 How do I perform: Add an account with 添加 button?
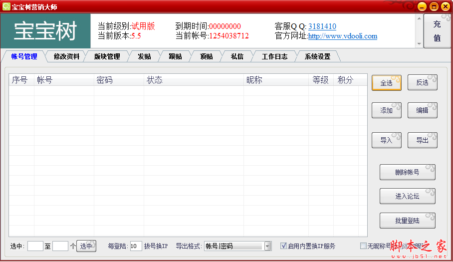tap(387, 110)
